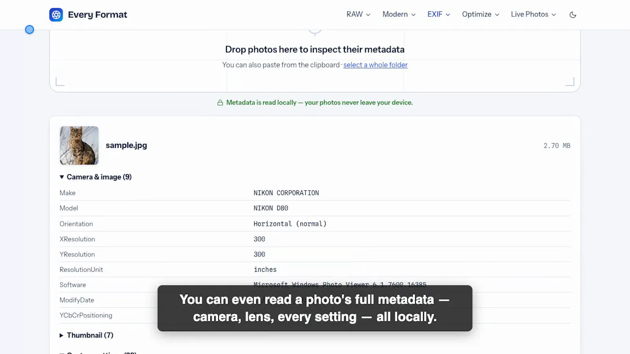Screen dimensions: 630x354
Task: Click the drop photos upload area
Action: pyautogui.click(x=315, y=59)
